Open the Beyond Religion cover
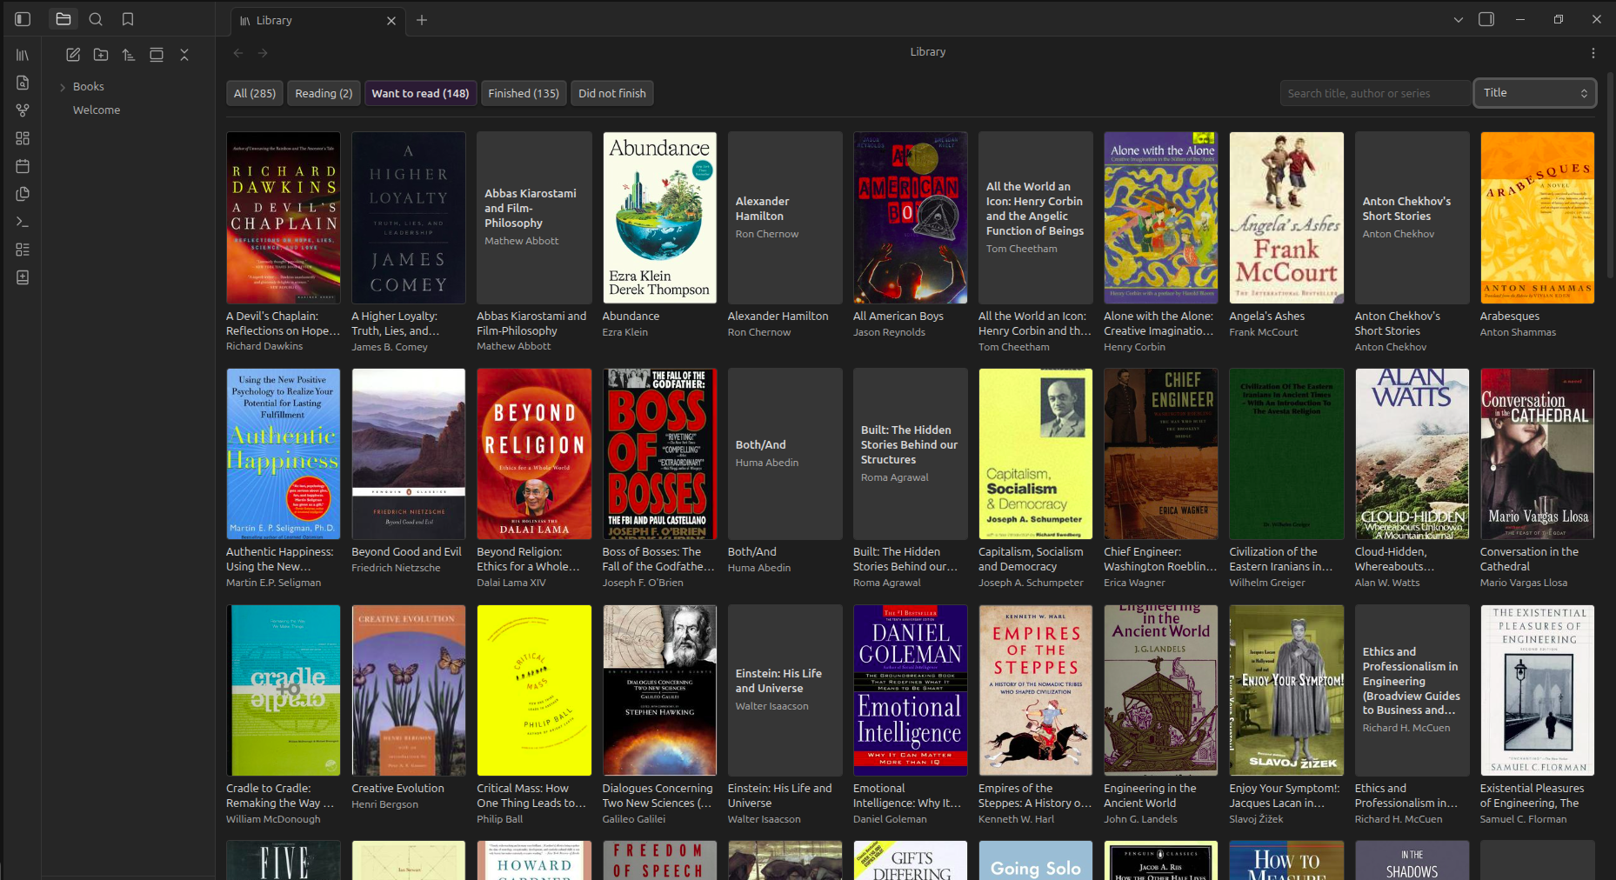 point(534,454)
